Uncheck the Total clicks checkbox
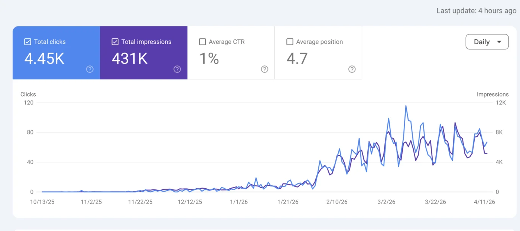Screen dimensions: 520x231 pyautogui.click(x=27, y=42)
